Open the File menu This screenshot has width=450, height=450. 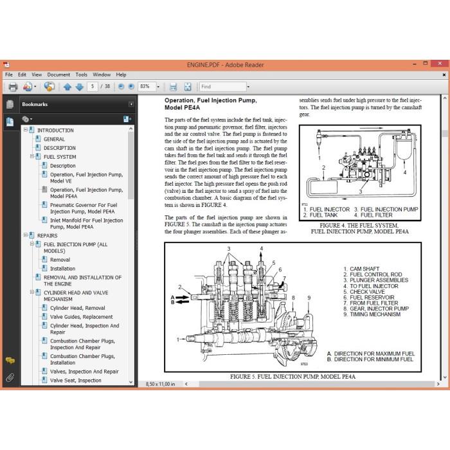[x=9, y=75]
